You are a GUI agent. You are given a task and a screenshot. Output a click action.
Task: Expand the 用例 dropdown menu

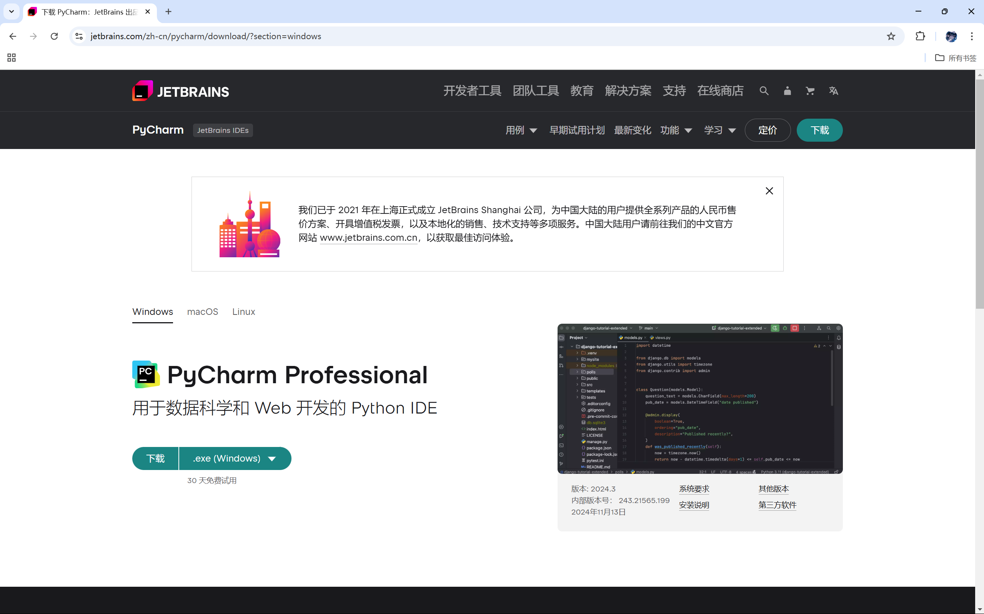pyautogui.click(x=521, y=130)
